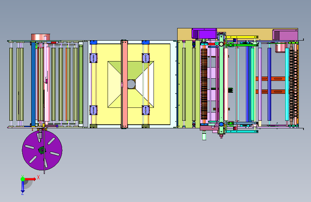The image size is (311, 202).
Task: Select the pink cylinder atop the left roller frame
Action: 41,37
